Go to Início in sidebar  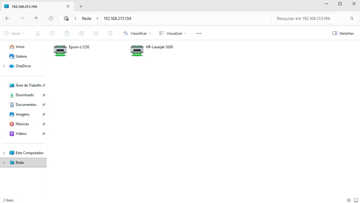point(20,47)
